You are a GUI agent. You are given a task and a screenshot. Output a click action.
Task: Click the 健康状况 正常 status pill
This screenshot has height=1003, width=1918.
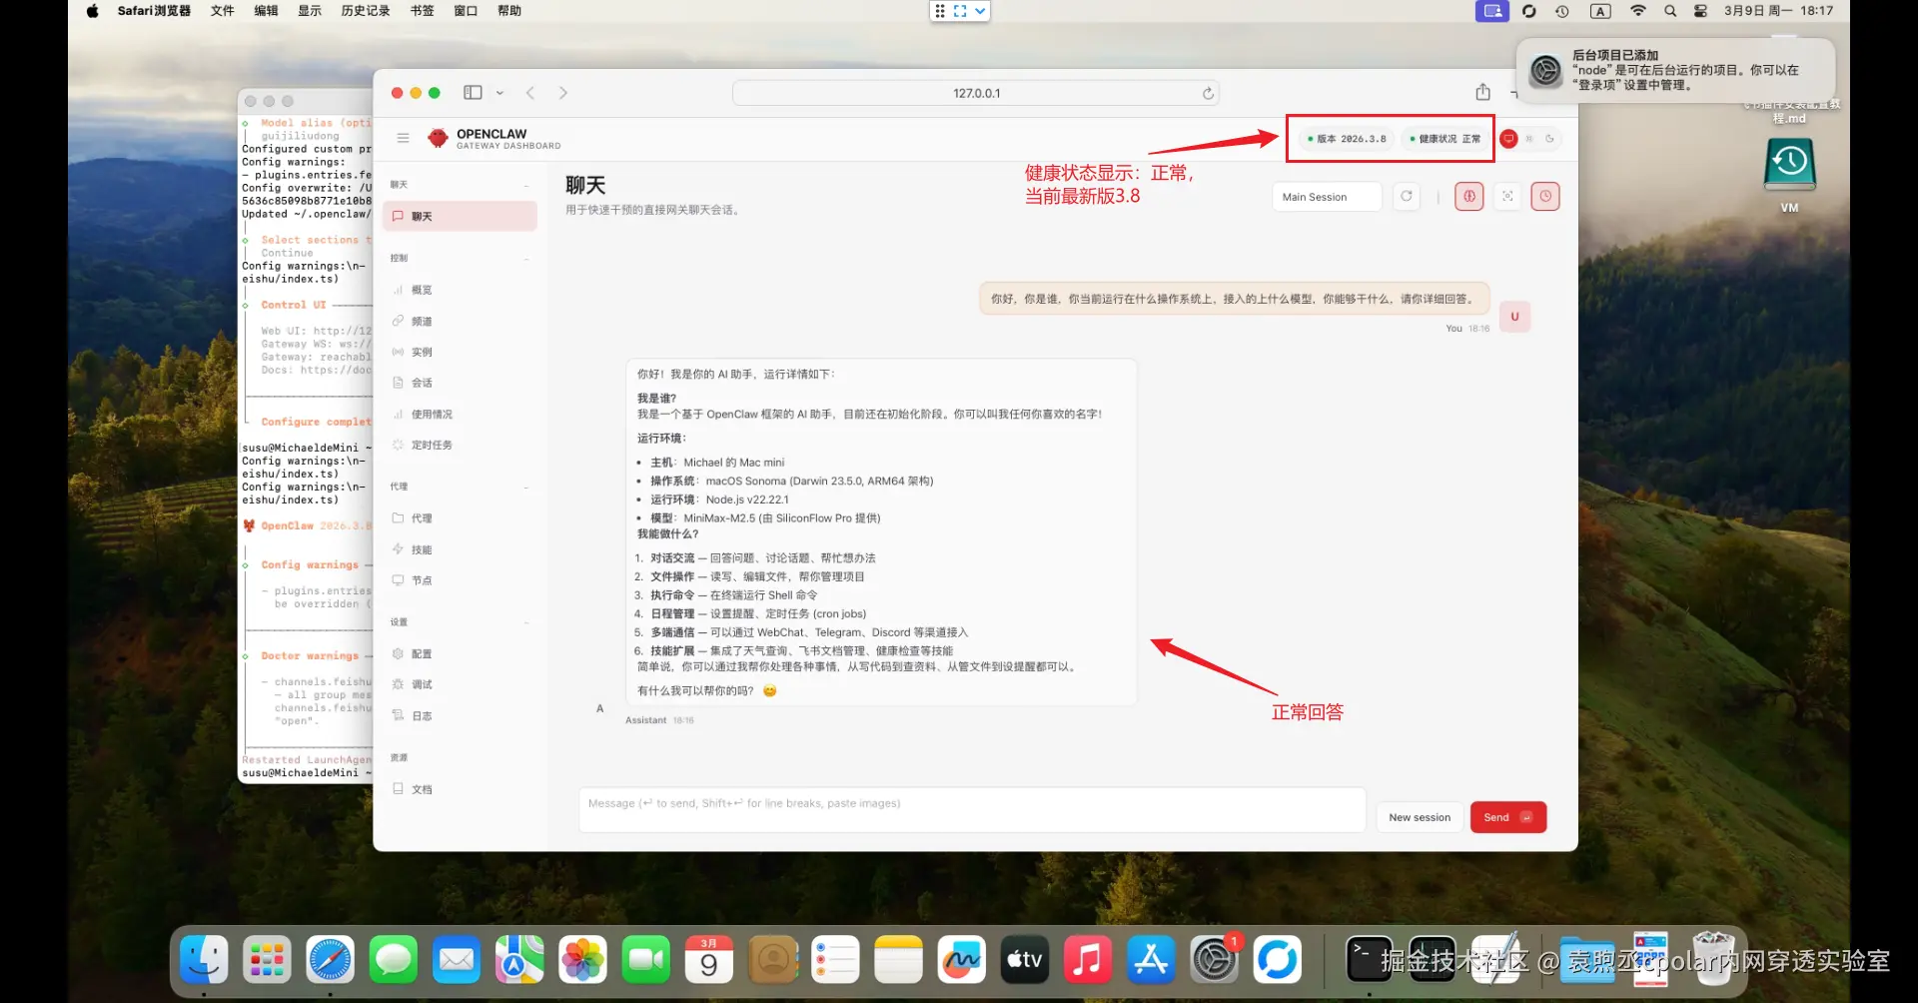pos(1444,139)
